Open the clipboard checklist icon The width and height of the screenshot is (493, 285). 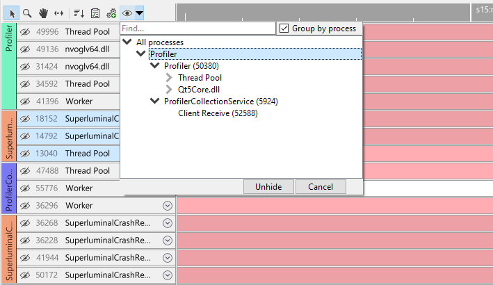pyautogui.click(x=95, y=13)
